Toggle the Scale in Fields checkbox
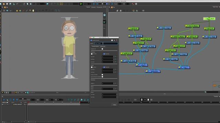The width and height of the screenshot is (220, 123). point(102,74)
